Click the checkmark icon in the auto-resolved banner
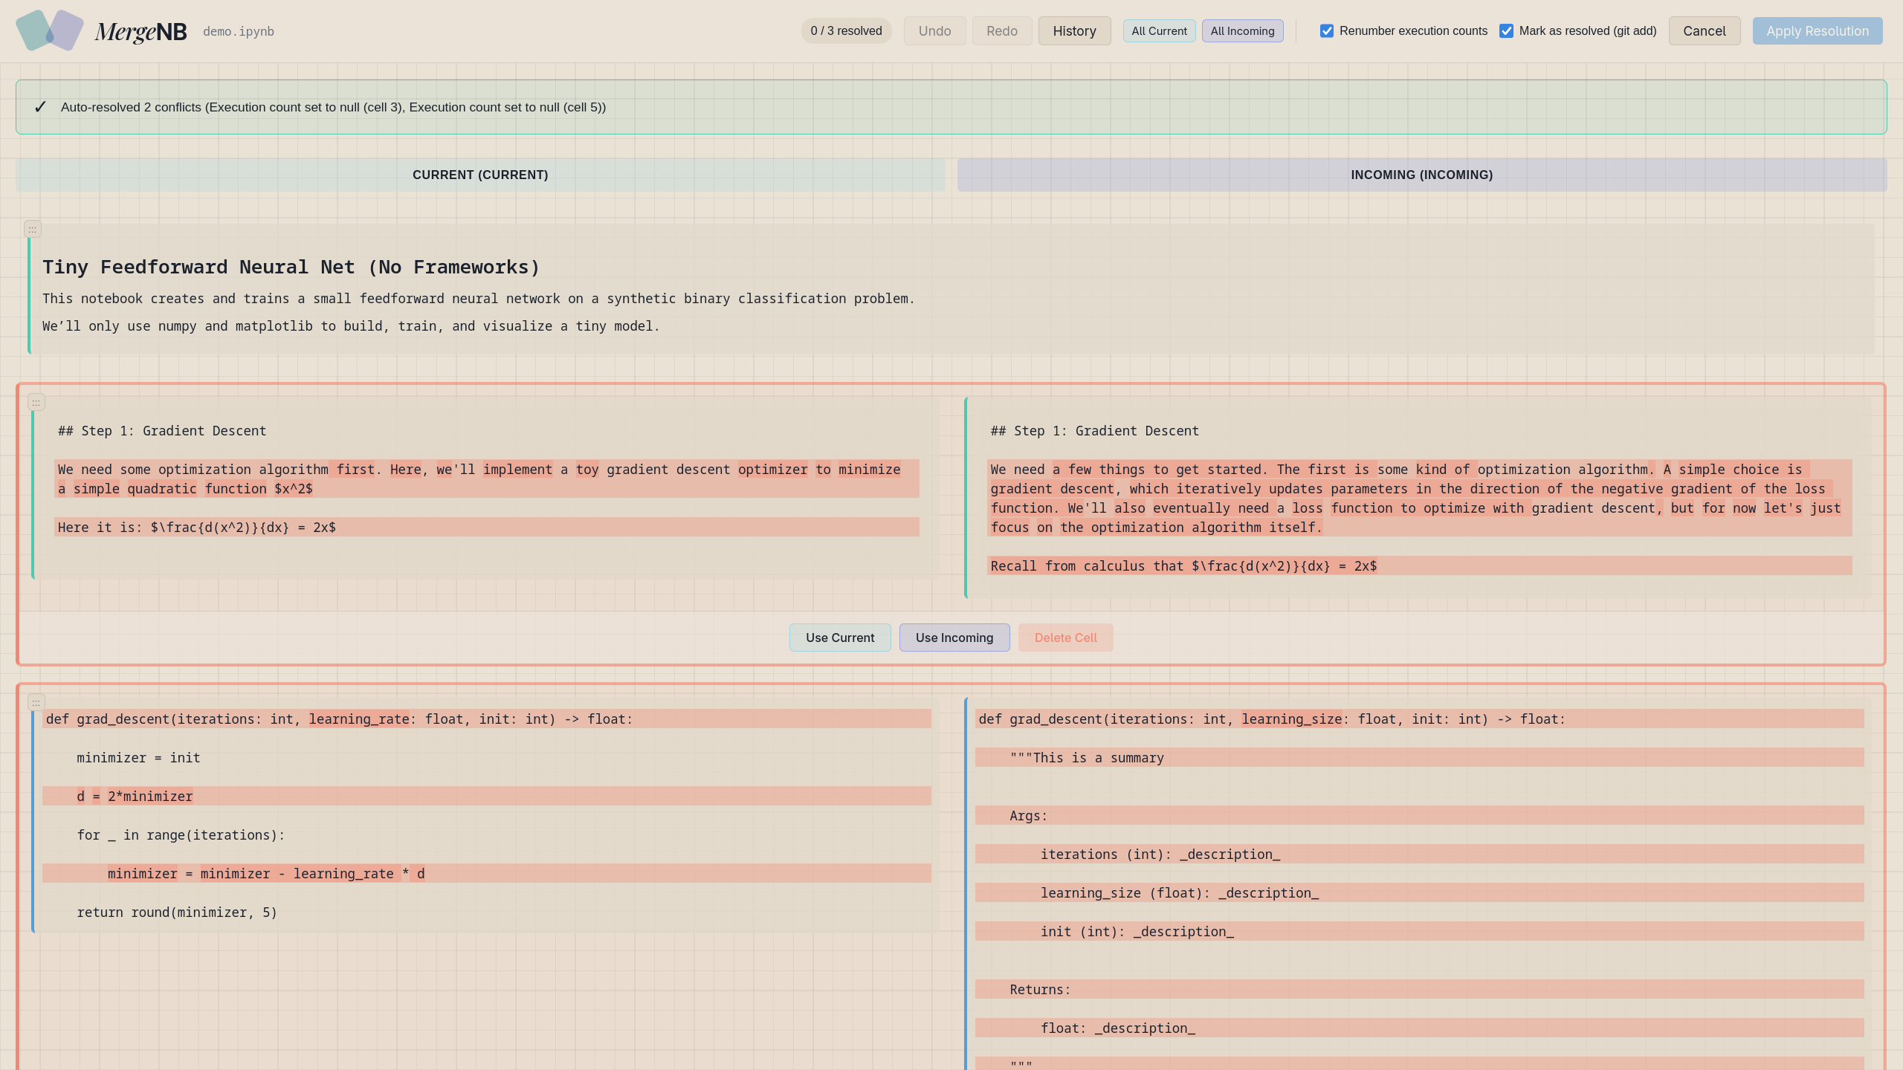The image size is (1903, 1070). coord(40,107)
